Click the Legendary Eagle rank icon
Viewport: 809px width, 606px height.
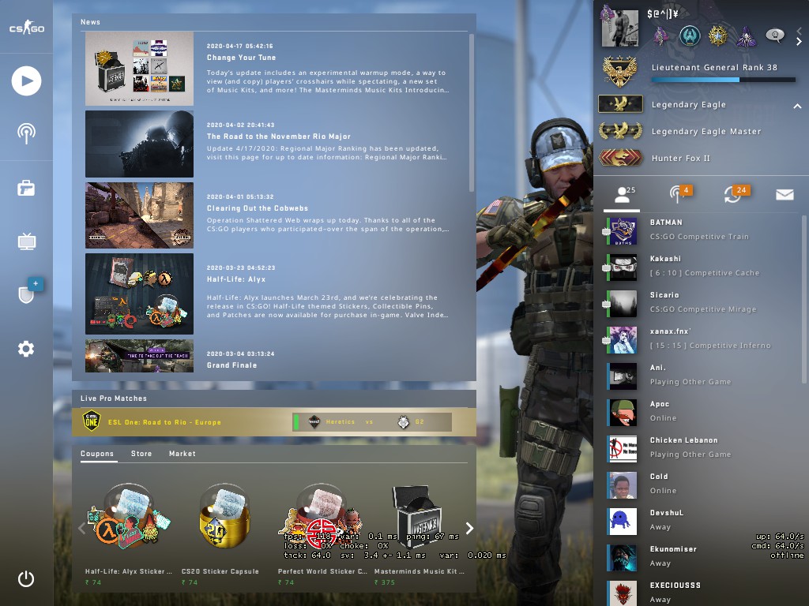pos(620,104)
